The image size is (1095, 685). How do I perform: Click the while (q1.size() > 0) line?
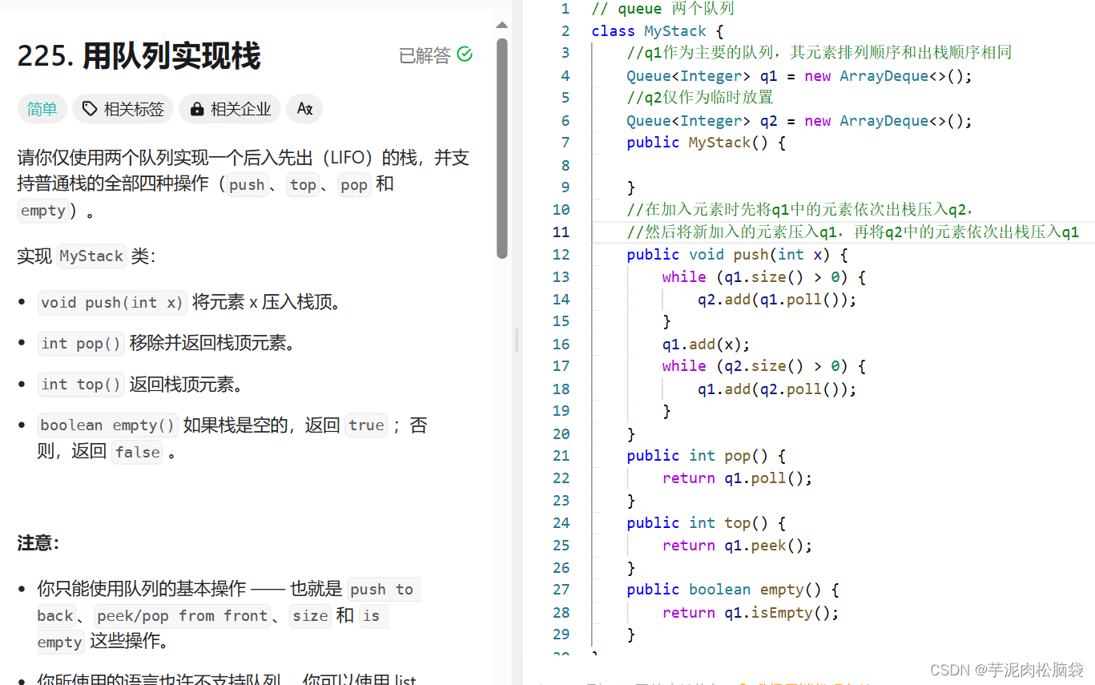pyautogui.click(x=763, y=277)
